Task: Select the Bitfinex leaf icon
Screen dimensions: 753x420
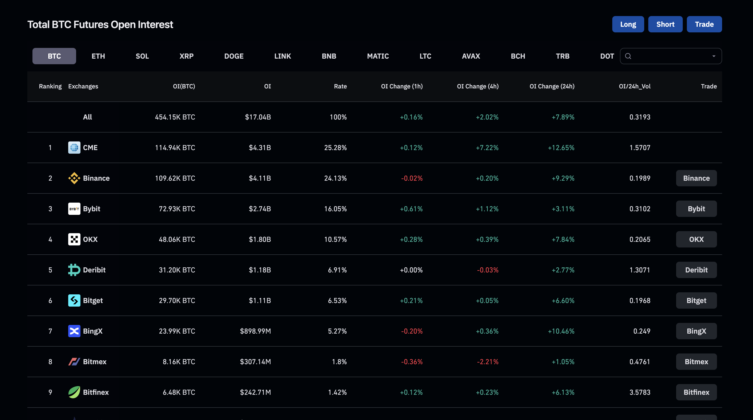Action: point(74,392)
